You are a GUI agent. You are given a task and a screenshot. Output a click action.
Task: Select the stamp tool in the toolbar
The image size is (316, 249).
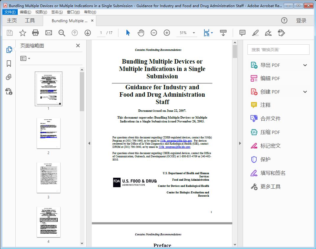[x=281, y=33]
